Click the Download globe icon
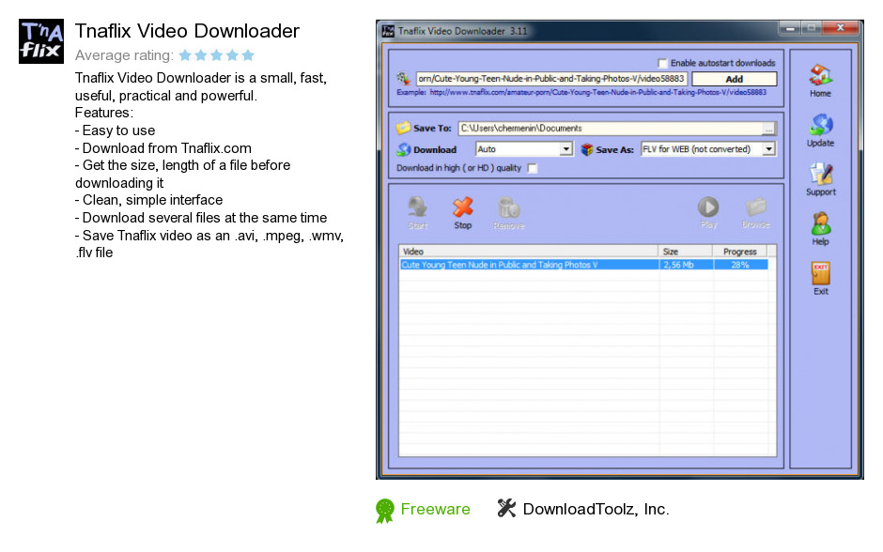The image size is (883, 552). pos(403,149)
